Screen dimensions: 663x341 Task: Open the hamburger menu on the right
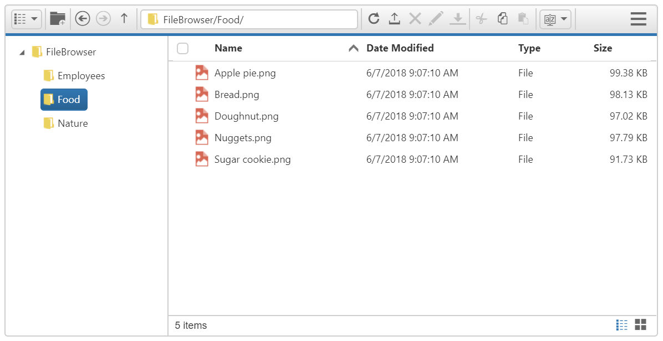[638, 18]
